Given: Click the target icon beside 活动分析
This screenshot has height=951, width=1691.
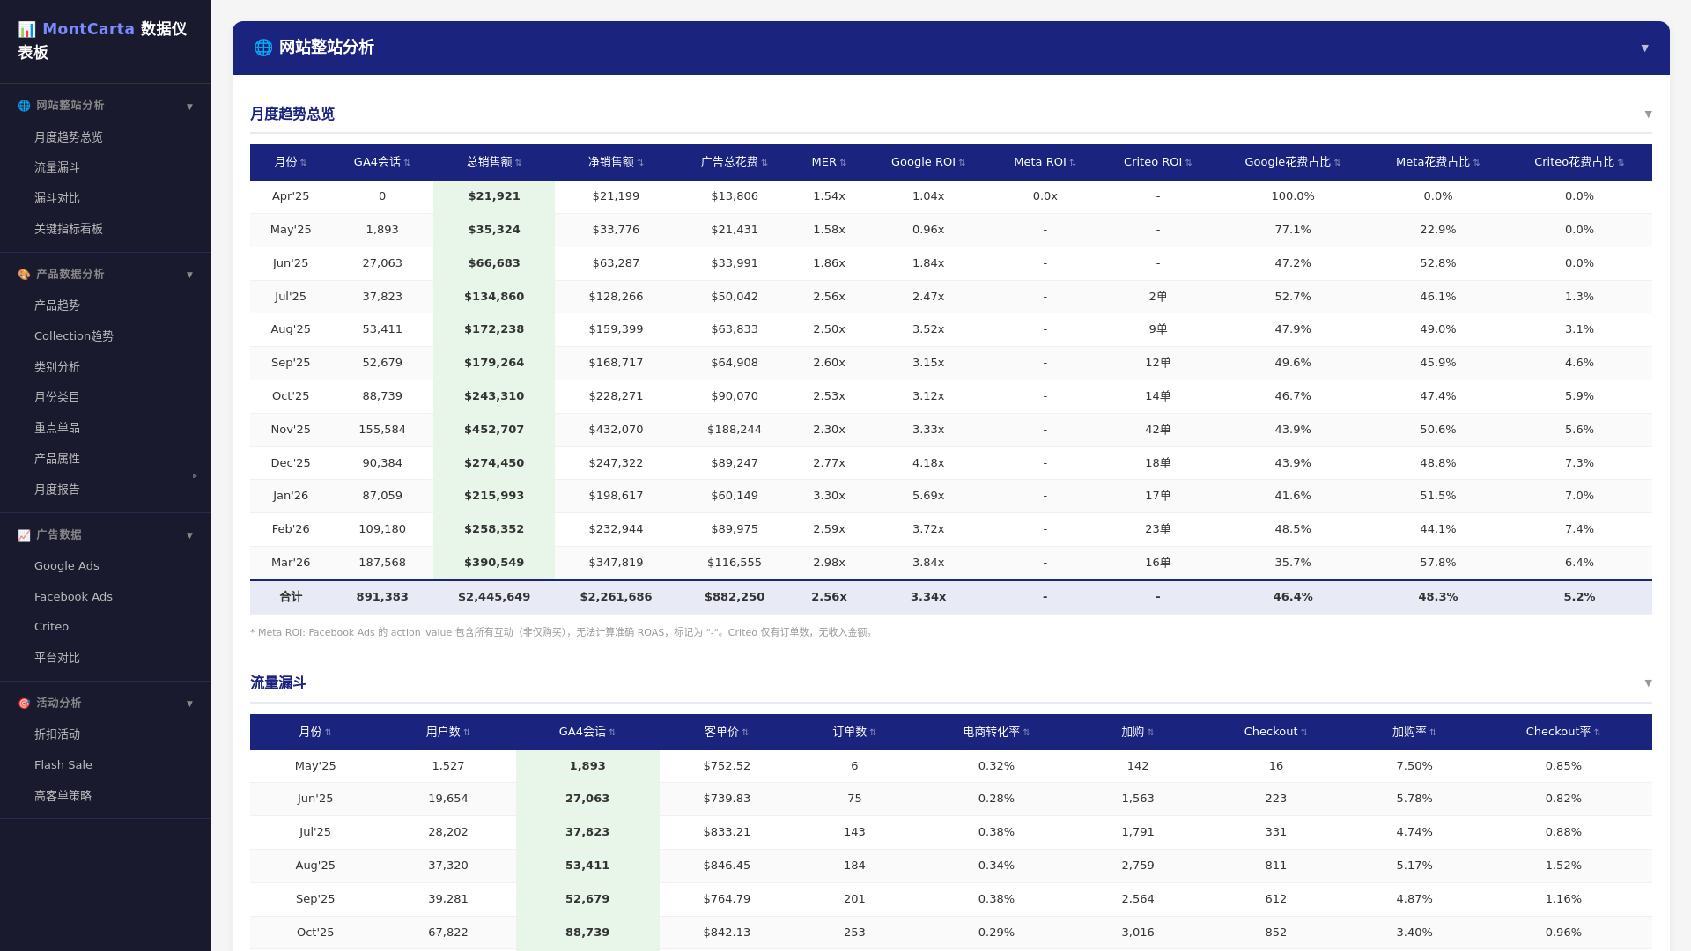Looking at the screenshot, I should (24, 704).
